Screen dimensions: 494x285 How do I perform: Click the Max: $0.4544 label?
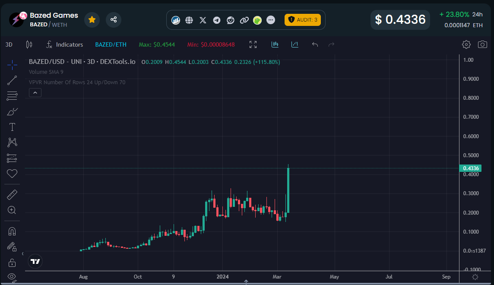[x=157, y=44]
